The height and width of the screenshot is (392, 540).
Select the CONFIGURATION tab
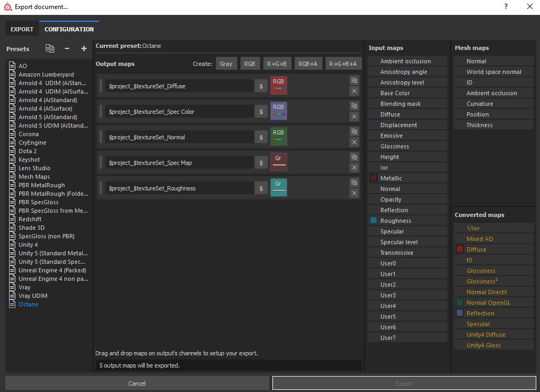(x=69, y=29)
